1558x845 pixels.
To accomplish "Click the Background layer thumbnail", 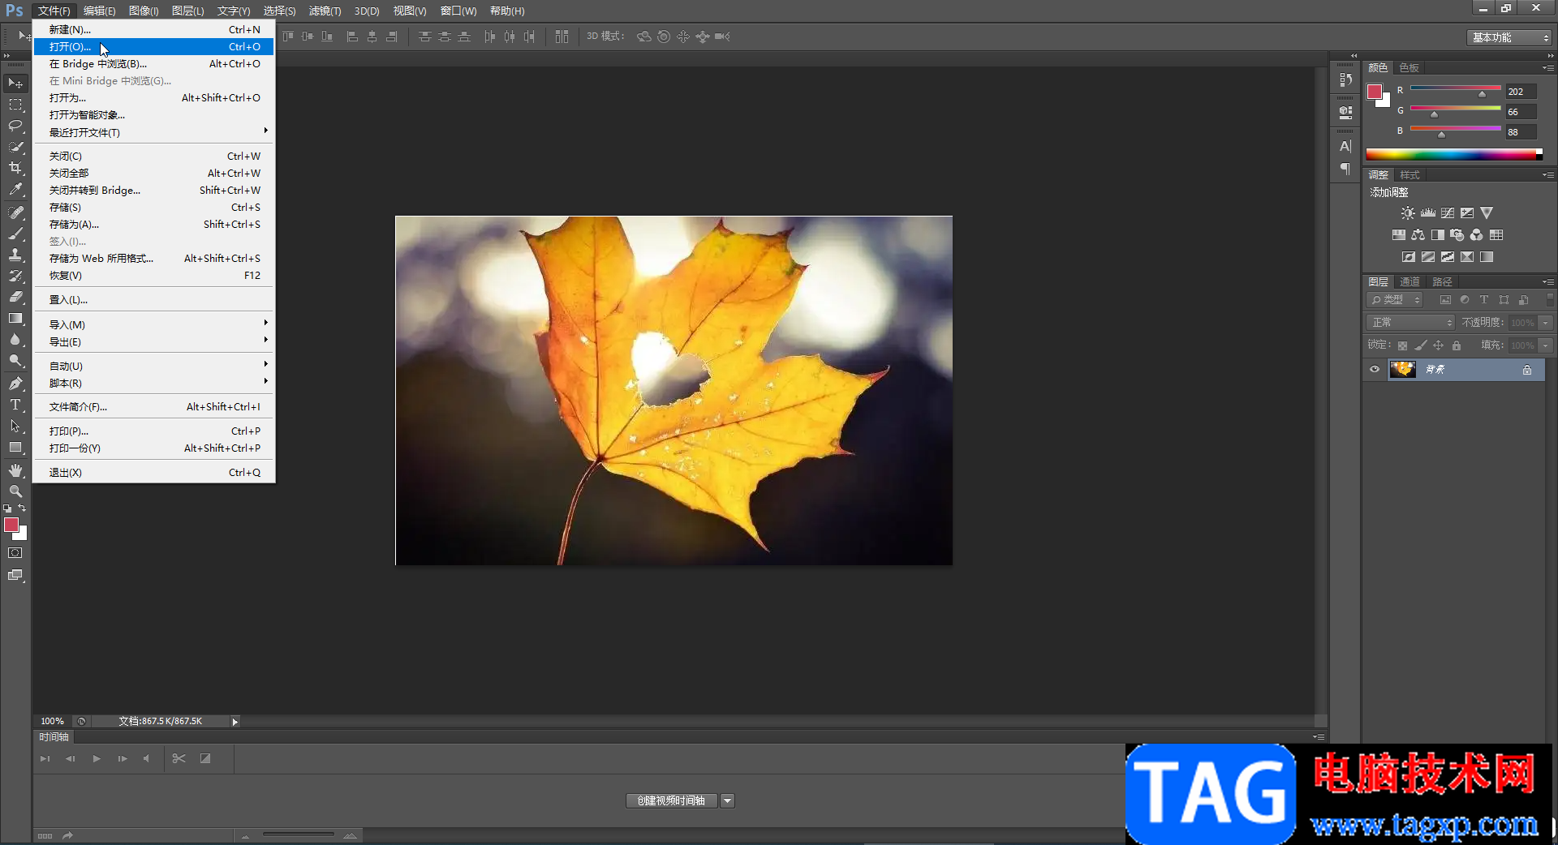I will pos(1402,370).
